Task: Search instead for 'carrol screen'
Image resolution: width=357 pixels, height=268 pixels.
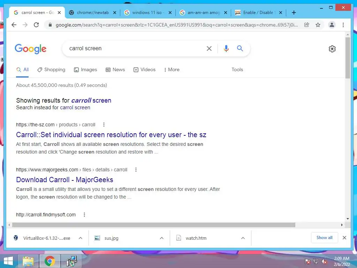Action: tap(75, 107)
